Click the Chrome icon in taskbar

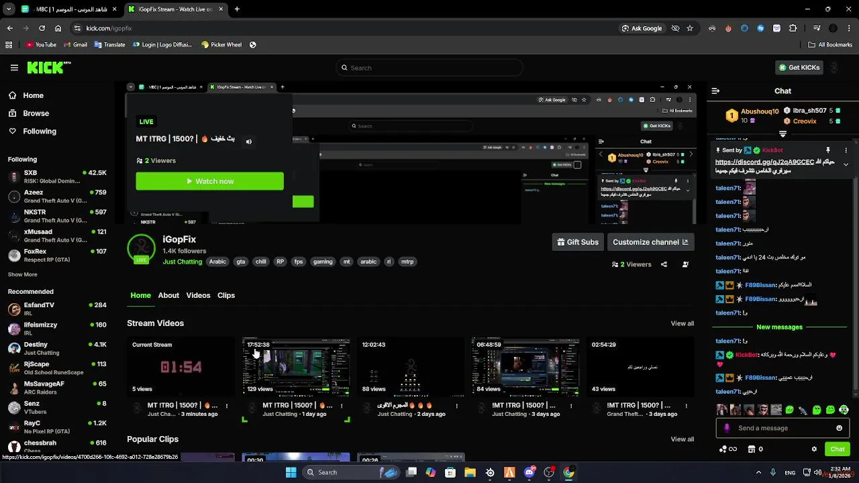(x=568, y=472)
